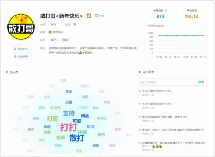
Task: Click the 01-13 data point on the trend chart
Action: [203, 35]
